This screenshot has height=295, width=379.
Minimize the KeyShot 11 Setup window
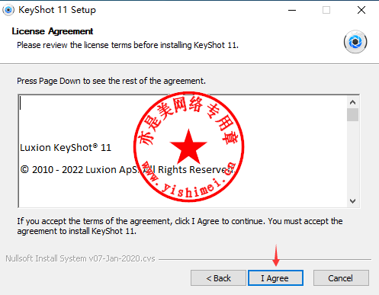click(x=292, y=10)
